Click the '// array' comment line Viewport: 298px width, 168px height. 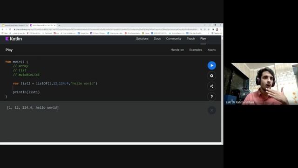pyautogui.click(x=20, y=66)
